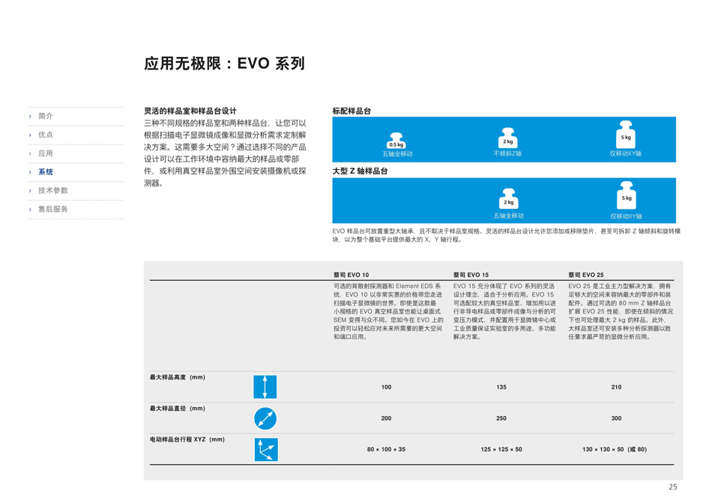Screen dimensions: 712x503
Task: Click the 仅移动XY轴 label in 大型 Z 轴样品台
Action: [626, 216]
